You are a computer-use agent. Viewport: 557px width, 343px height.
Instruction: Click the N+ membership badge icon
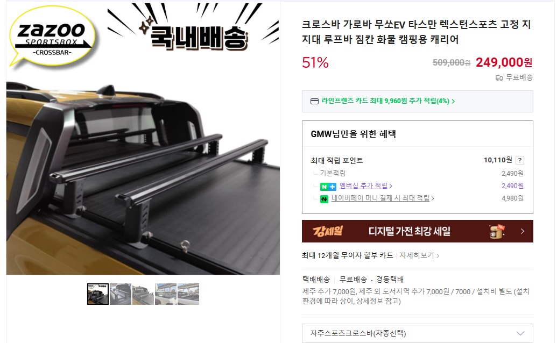(x=328, y=187)
